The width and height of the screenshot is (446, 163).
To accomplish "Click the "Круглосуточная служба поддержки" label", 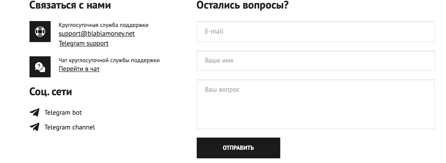I will 103,25.
